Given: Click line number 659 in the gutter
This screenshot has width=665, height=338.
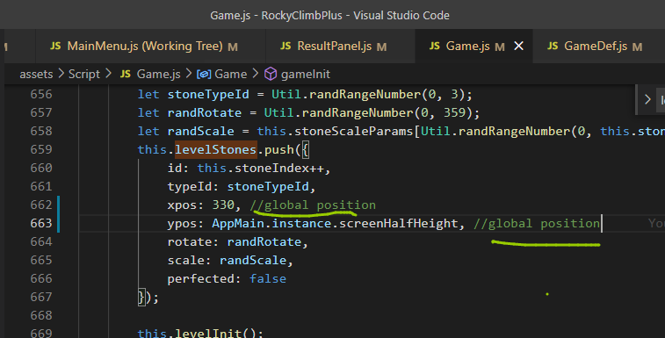Looking at the screenshot, I should [41, 150].
